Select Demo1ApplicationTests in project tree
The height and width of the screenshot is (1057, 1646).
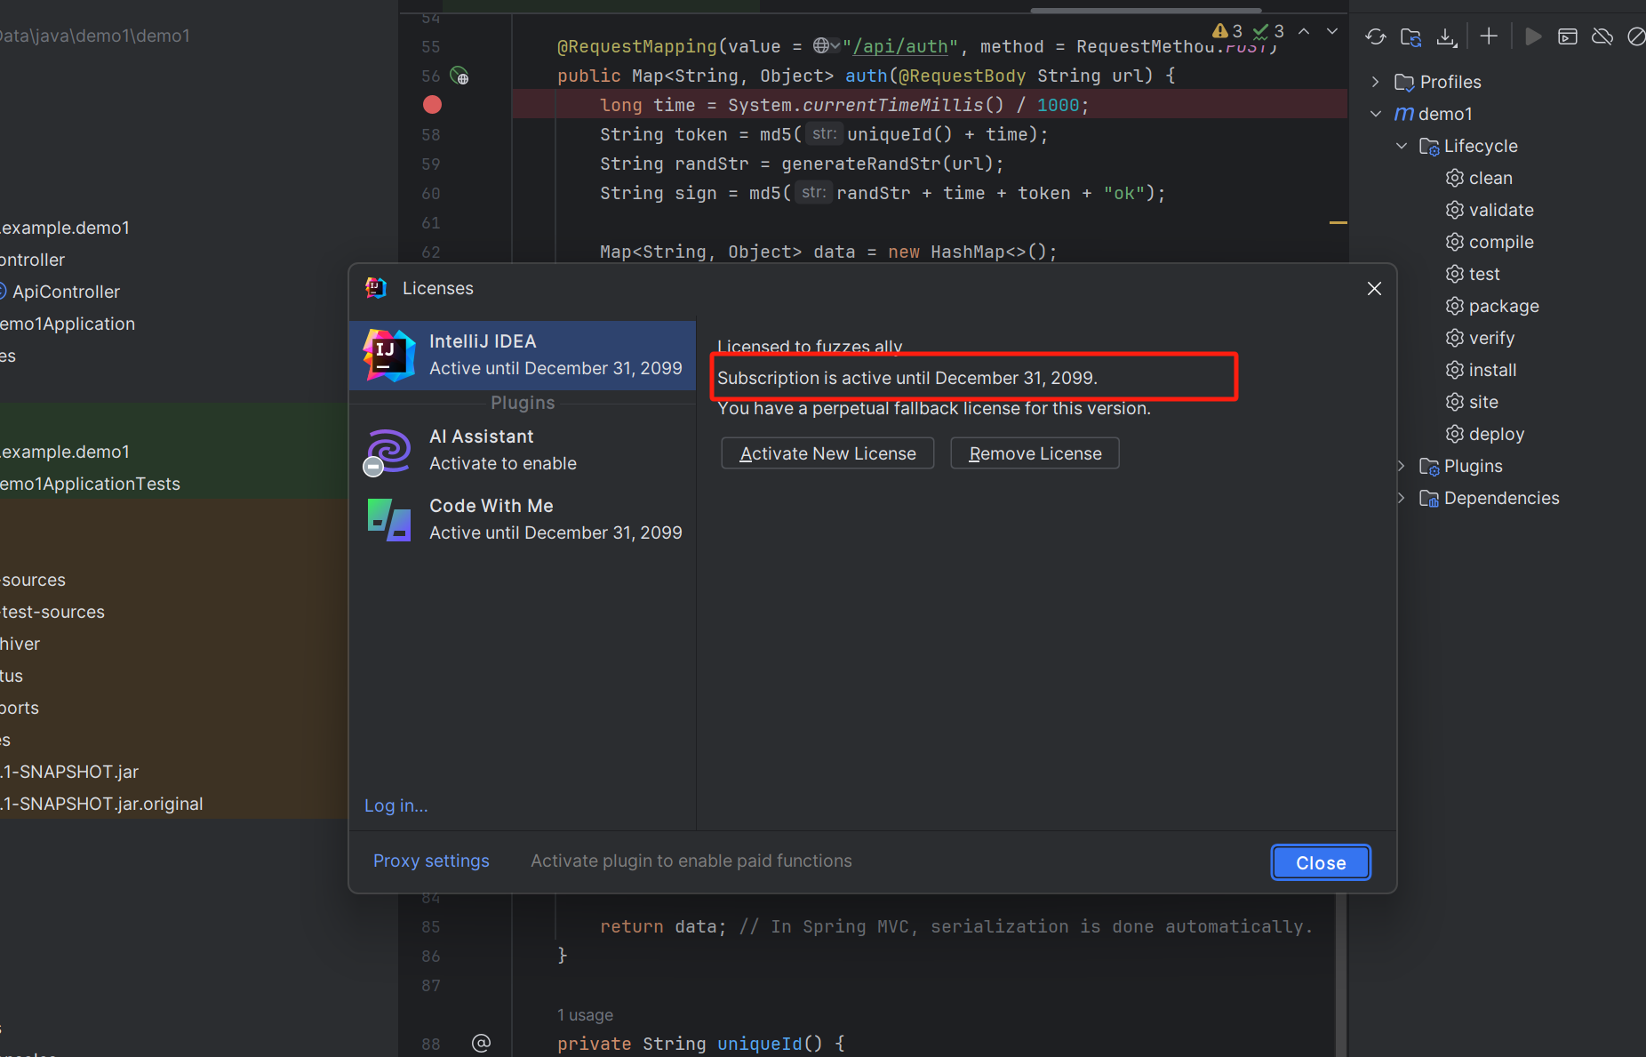pyautogui.click(x=90, y=484)
